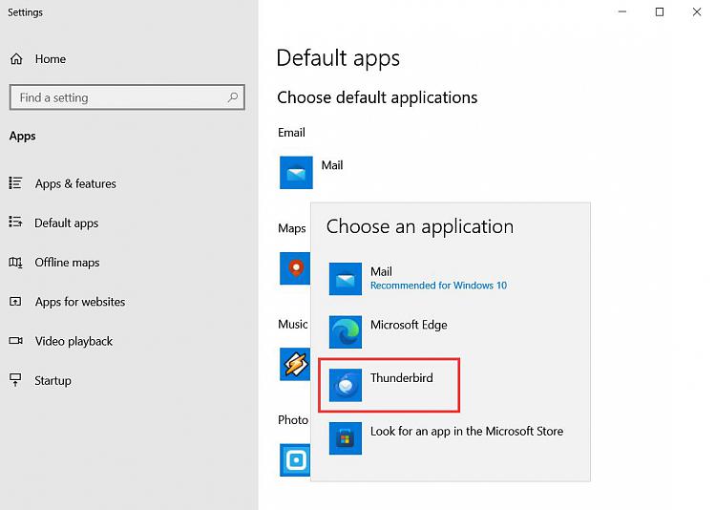The height and width of the screenshot is (510, 716).
Task: Click the Startup sidebar icon
Action: pyautogui.click(x=15, y=380)
